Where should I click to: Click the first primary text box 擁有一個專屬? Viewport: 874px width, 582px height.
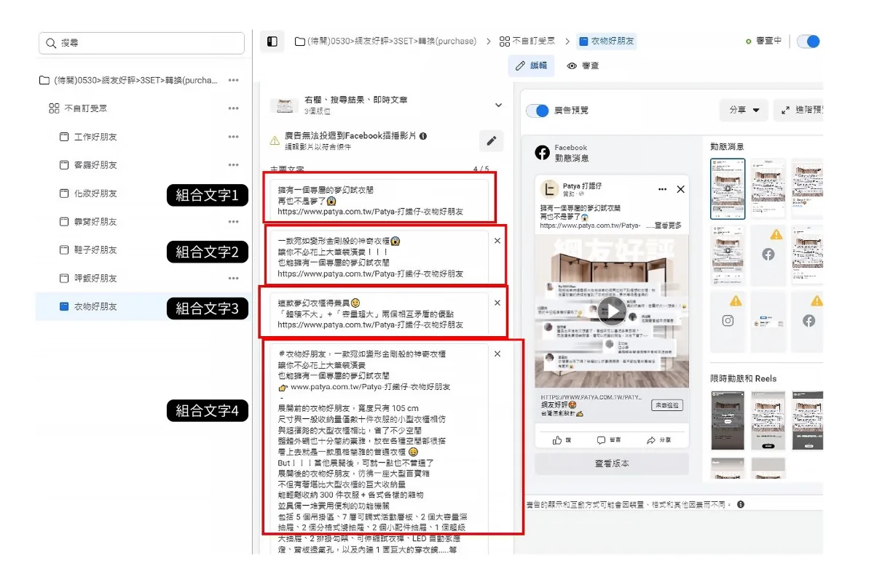click(379, 200)
